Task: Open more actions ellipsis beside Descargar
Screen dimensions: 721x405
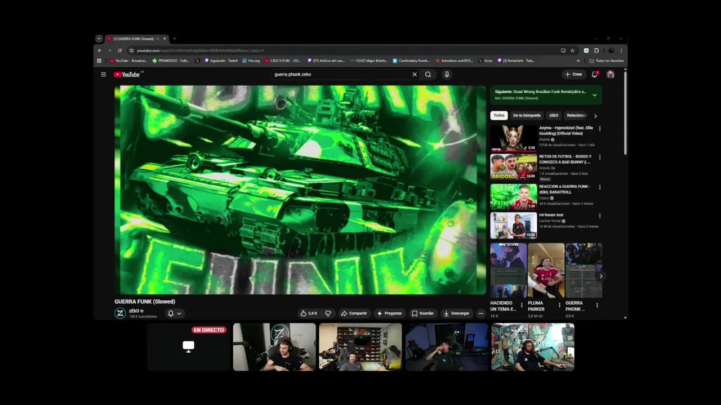Action: [x=480, y=313]
